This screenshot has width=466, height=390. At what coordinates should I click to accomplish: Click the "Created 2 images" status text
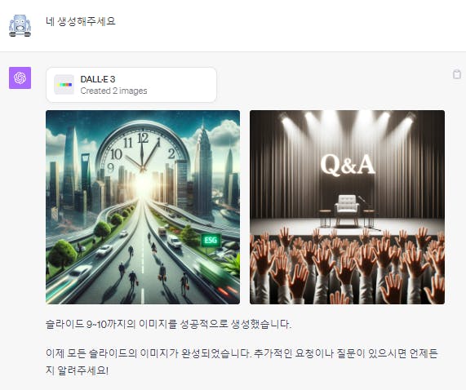[113, 91]
